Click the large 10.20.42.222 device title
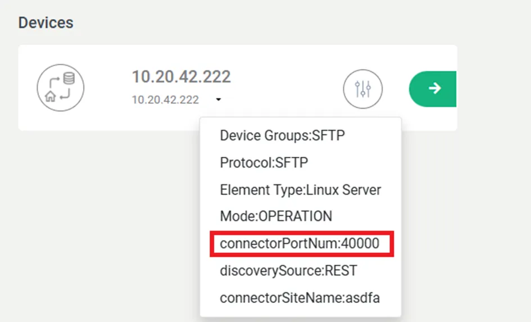This screenshot has height=322, width=531. coord(181,76)
